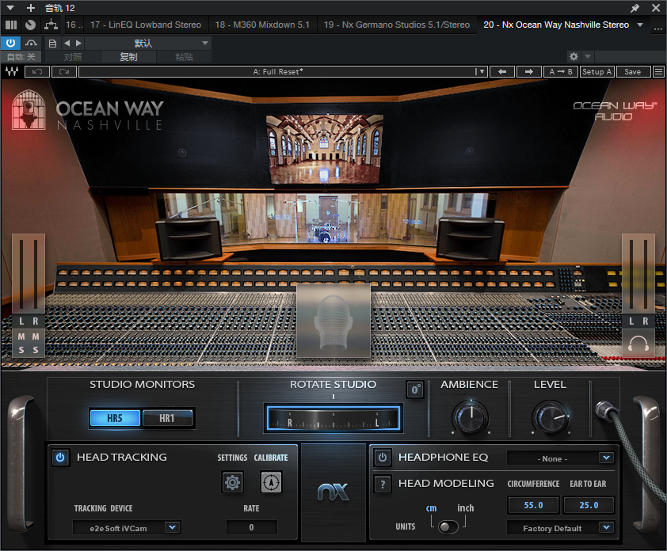Toggle the cm/inch units switch

[x=448, y=526]
